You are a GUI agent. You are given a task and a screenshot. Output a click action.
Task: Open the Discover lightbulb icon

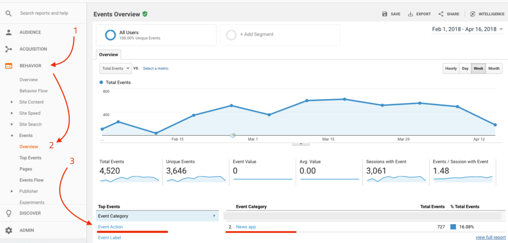click(x=8, y=213)
